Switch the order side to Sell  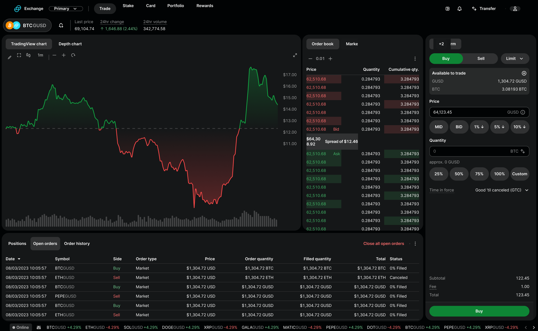tap(481, 59)
